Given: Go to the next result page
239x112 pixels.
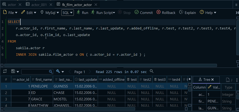Looking at the screenshot, I should [x=90, y=72].
